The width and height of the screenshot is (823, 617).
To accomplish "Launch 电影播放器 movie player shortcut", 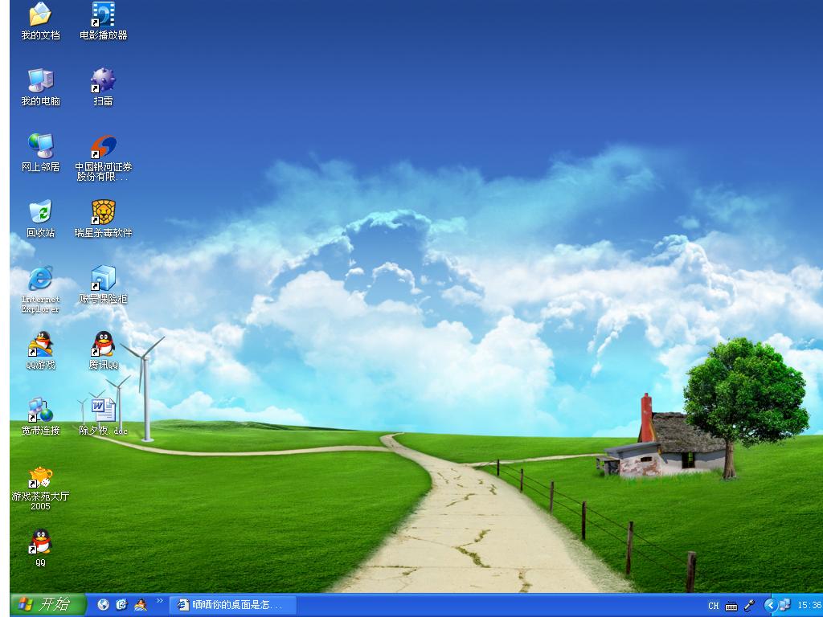I will pyautogui.click(x=104, y=21).
